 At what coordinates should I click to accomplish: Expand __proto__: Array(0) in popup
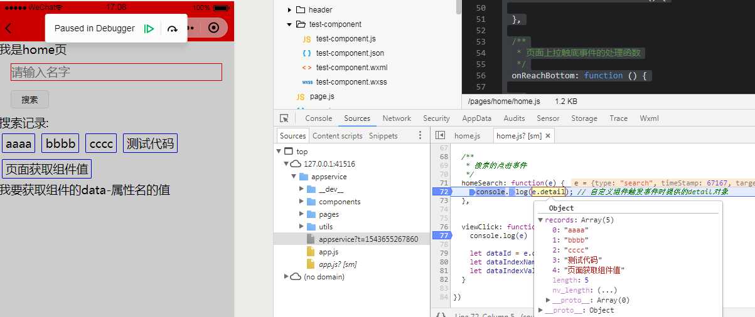click(549, 300)
